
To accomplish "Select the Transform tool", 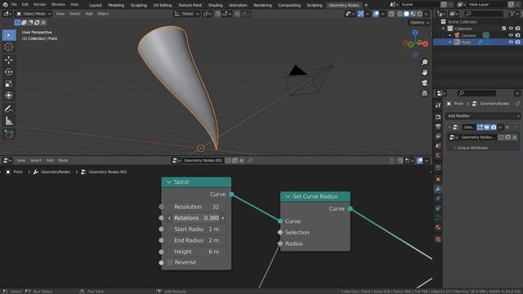I will (x=9, y=96).
